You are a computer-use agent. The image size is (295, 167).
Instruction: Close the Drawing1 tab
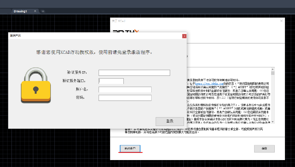pos(35,11)
